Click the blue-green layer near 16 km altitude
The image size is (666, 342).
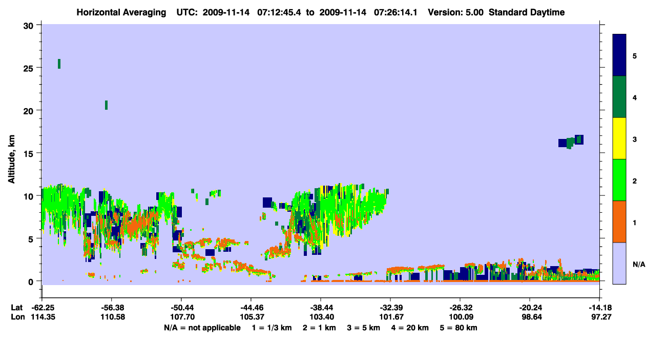point(571,142)
